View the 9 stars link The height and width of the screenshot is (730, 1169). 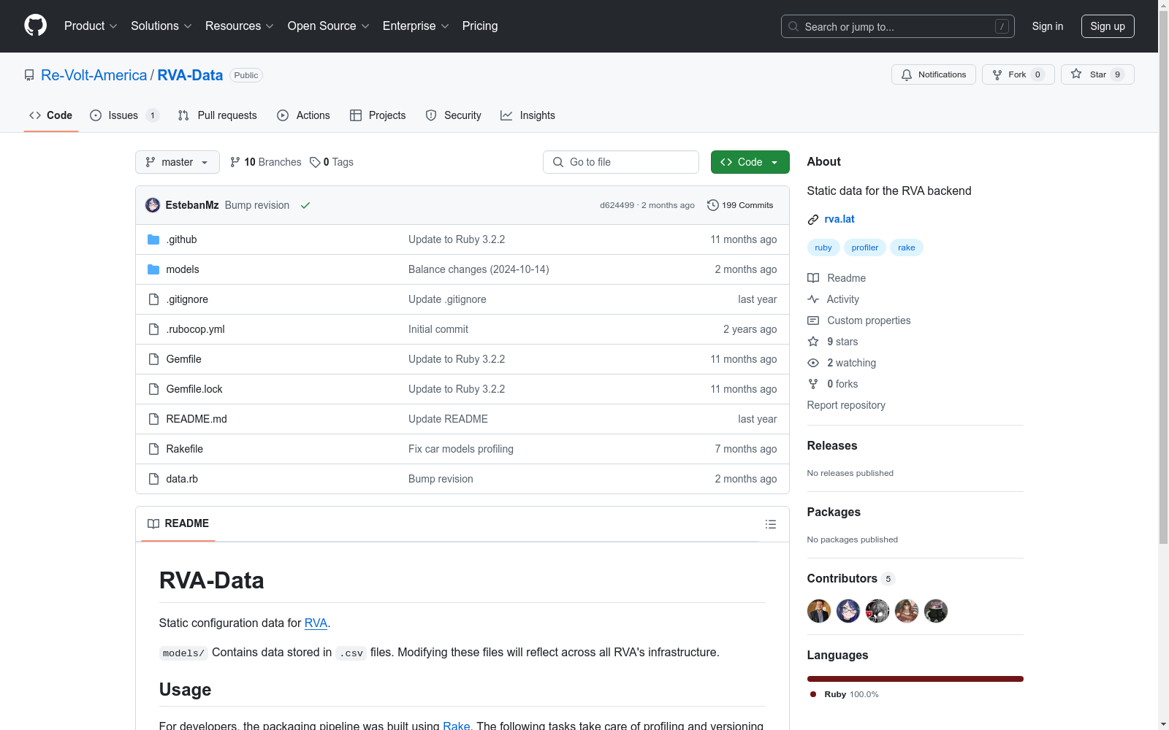click(833, 342)
